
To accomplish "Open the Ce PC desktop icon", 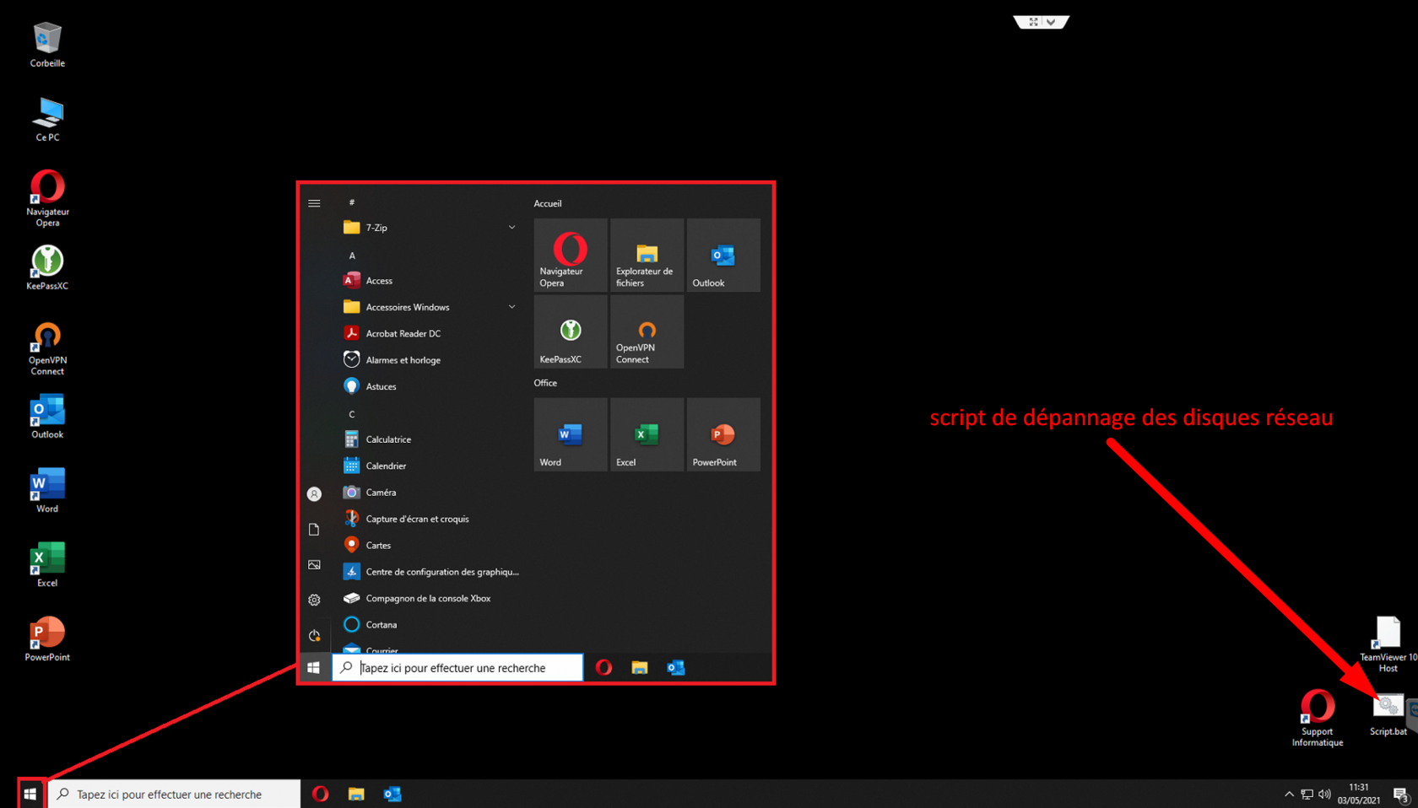I will point(47,119).
